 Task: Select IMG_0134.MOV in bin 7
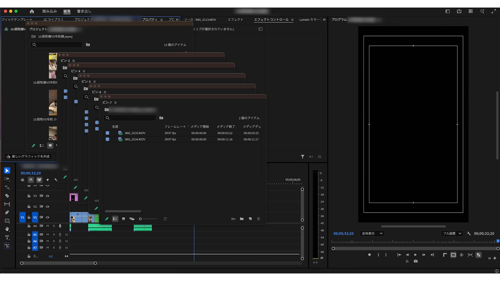135,139
